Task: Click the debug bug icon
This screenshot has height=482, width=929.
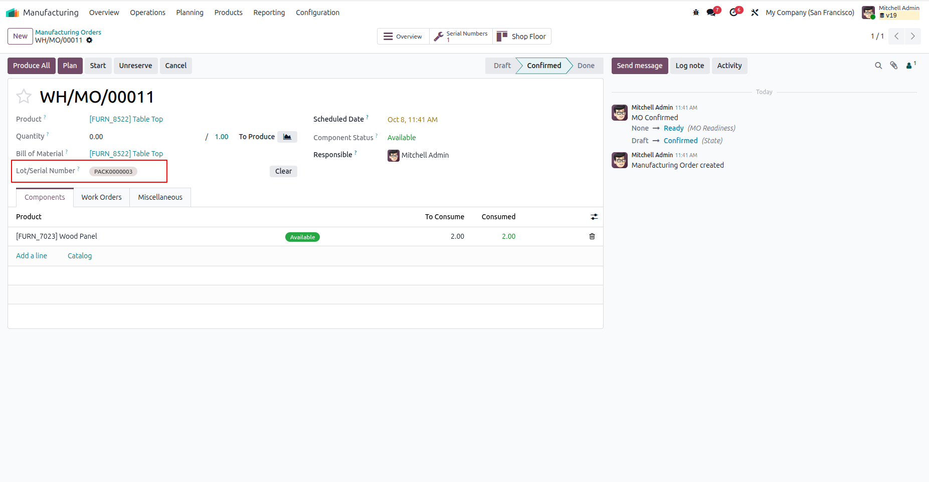Action: 696,13
